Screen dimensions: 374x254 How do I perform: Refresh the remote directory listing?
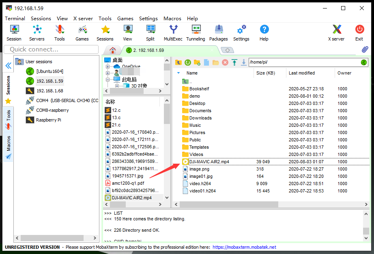tap(187, 62)
